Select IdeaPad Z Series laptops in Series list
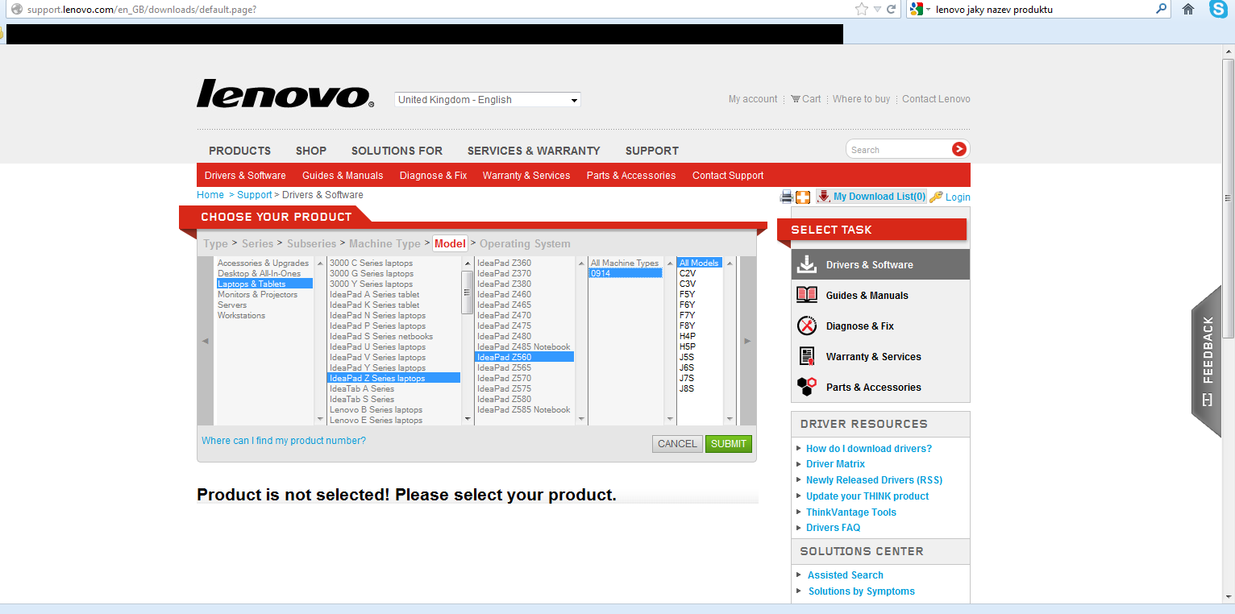1235x614 pixels. (393, 378)
